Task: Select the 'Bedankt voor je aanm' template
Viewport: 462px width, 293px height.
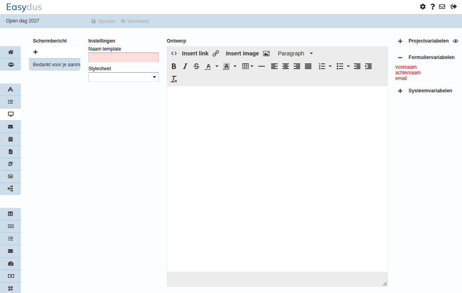Action: pos(55,65)
